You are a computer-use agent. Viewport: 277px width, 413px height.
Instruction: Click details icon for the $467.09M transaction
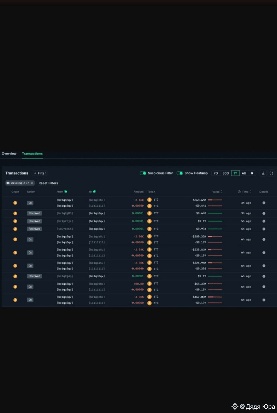pyautogui.click(x=264, y=300)
